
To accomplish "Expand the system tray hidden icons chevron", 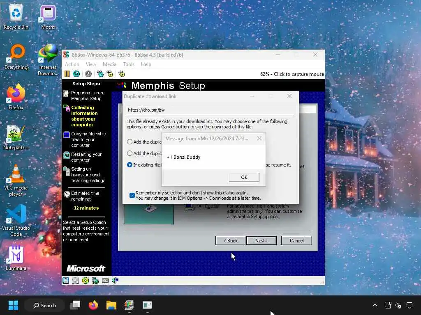I will click(375, 305).
